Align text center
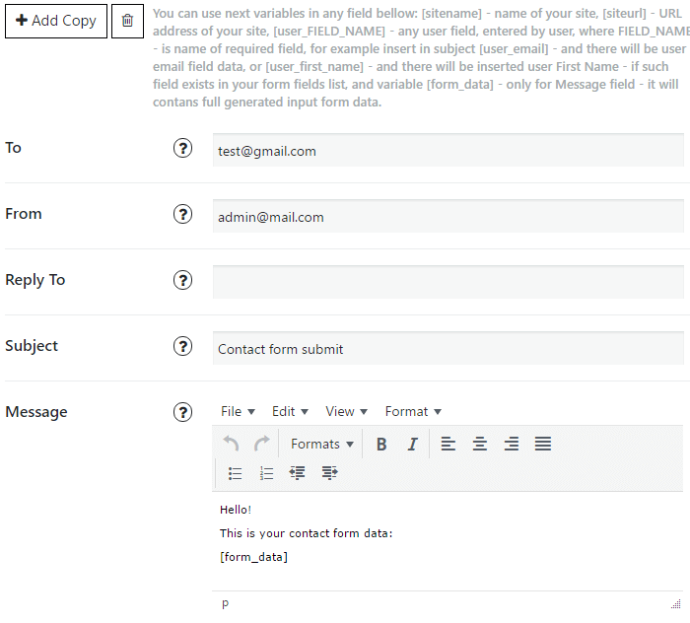 click(x=480, y=444)
